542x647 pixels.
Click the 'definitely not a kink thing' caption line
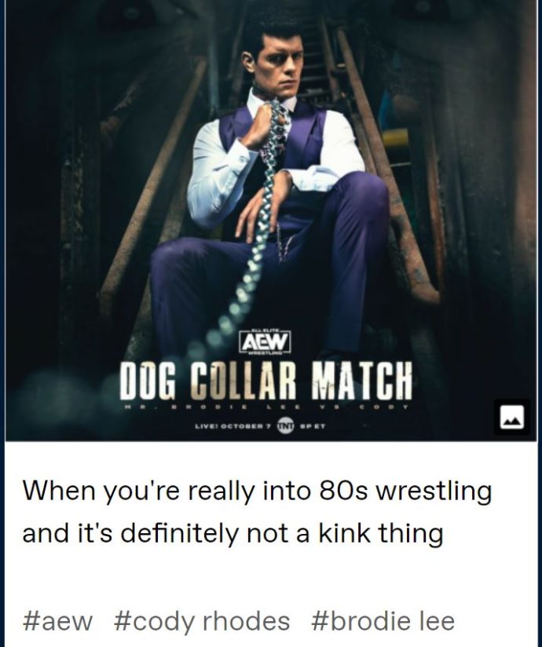(x=284, y=533)
